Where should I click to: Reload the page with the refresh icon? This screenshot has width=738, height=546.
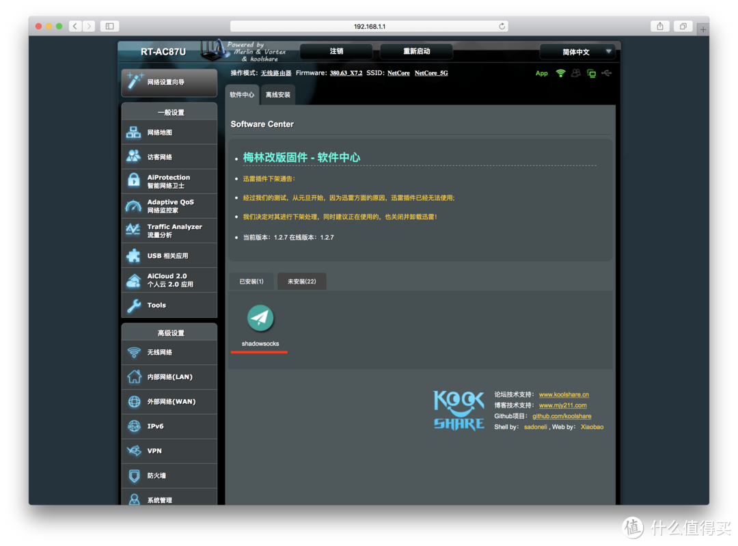(502, 27)
